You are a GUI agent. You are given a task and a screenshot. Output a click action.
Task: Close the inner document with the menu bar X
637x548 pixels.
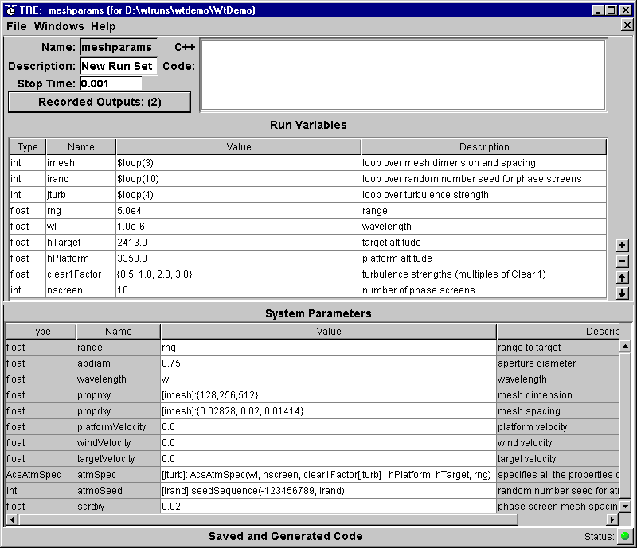[x=627, y=25]
